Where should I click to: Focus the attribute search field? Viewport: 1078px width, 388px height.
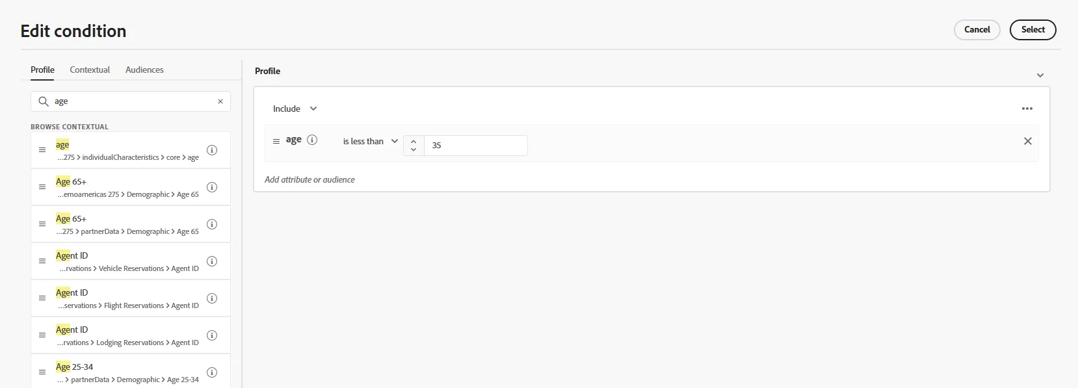131,101
